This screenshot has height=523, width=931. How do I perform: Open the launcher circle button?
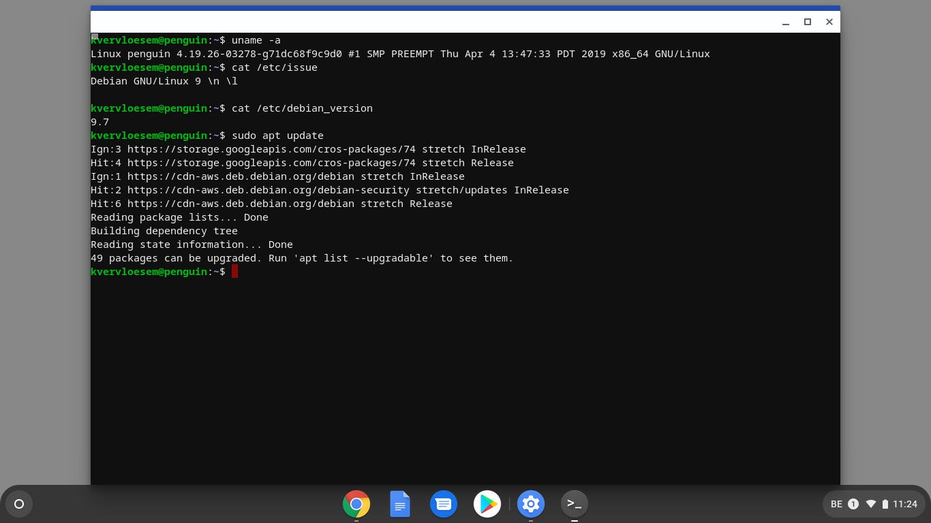pos(19,504)
